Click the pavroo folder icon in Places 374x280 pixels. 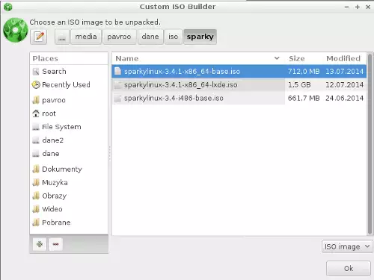coord(36,100)
